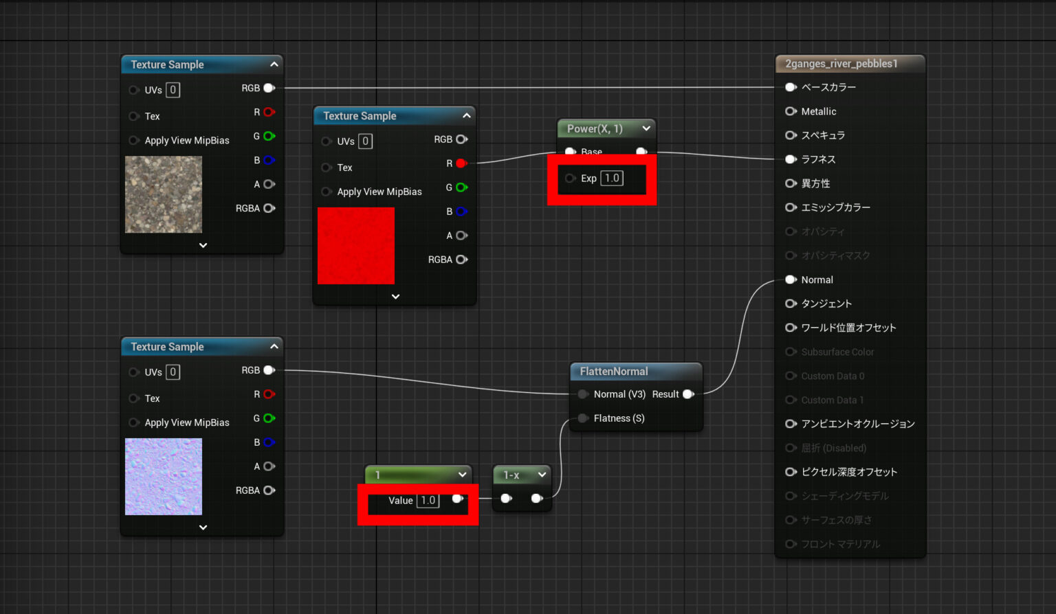Click the R output pin on the red Texture Sample
Image resolution: width=1056 pixels, height=614 pixels.
461,163
